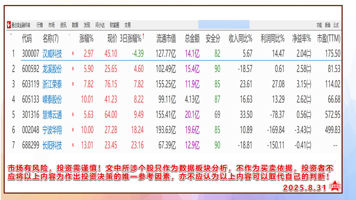Select the row with code 605133
This screenshot has height=200, width=356.
[x=31, y=99]
